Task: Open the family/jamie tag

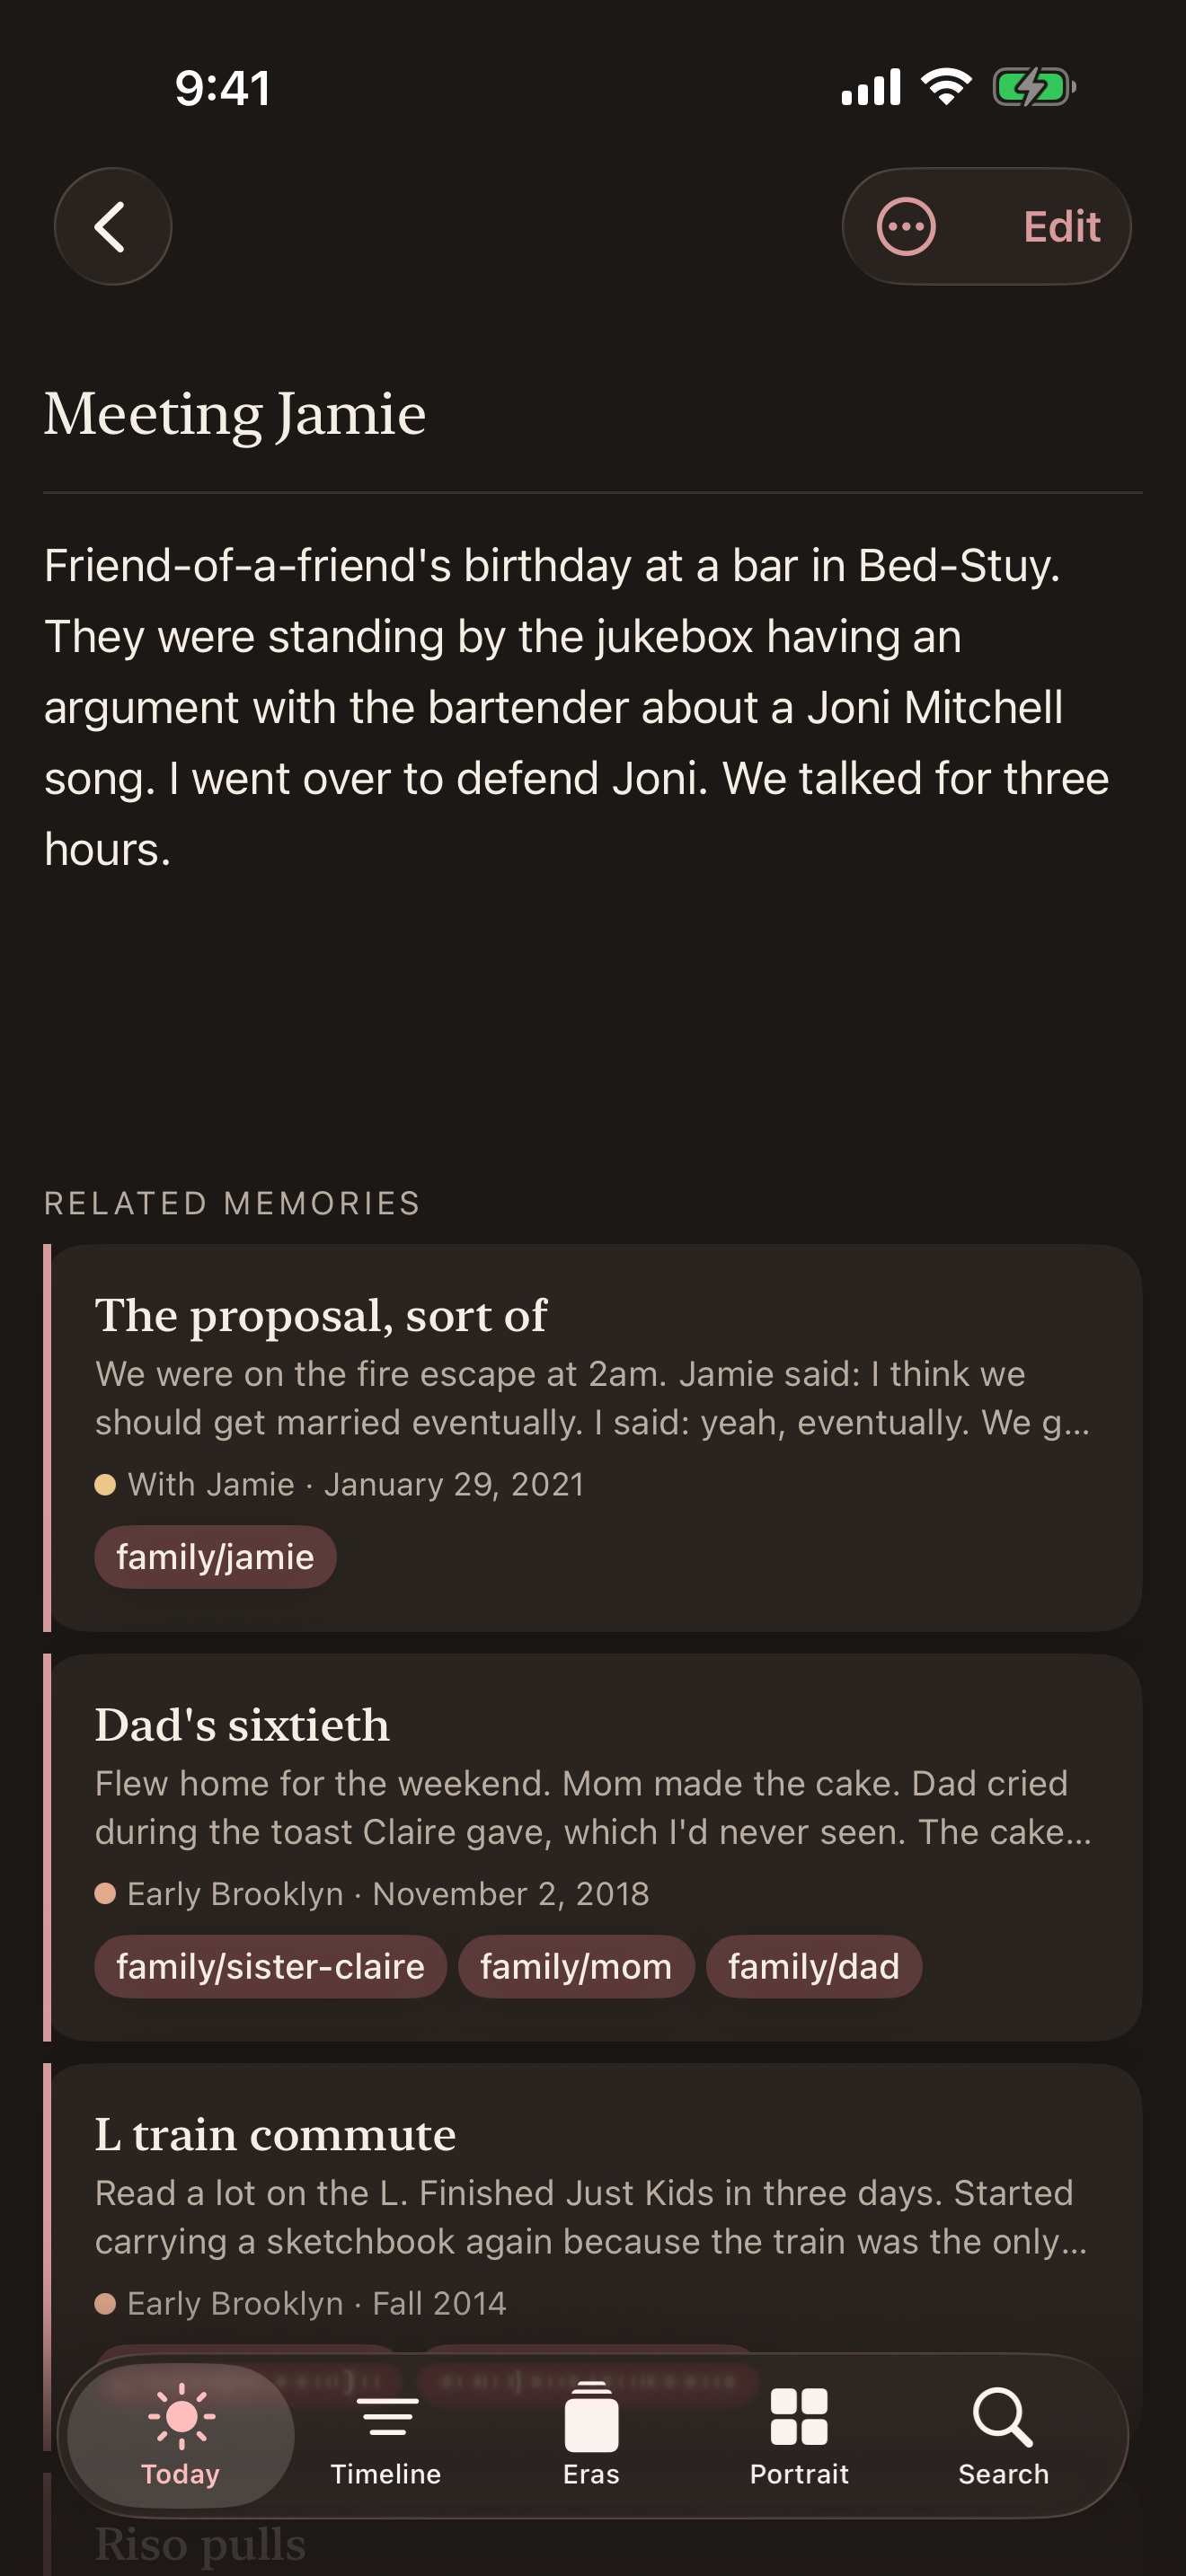Action: point(215,1557)
